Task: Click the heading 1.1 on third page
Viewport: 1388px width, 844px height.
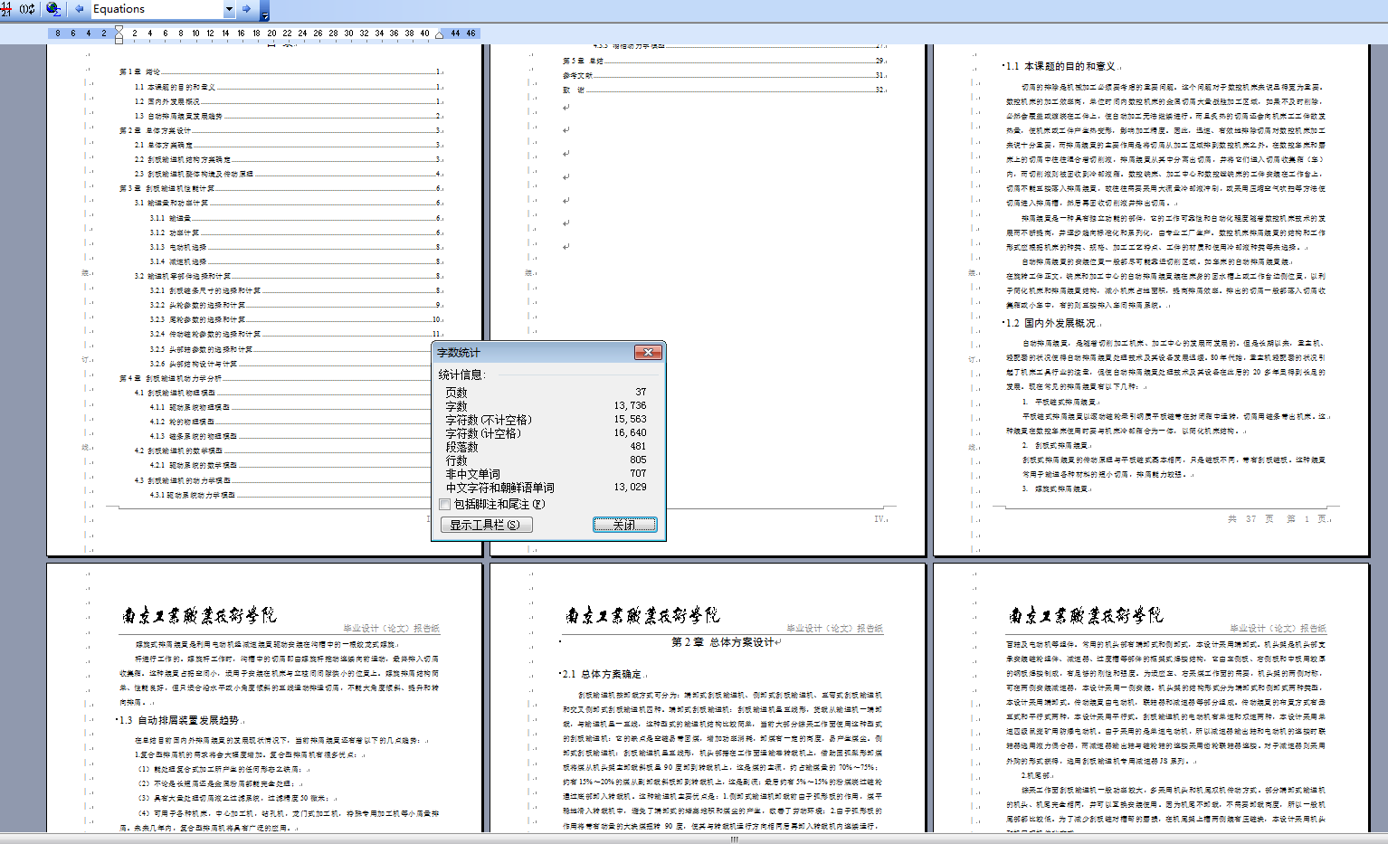Action: pyautogui.click(x=1060, y=66)
